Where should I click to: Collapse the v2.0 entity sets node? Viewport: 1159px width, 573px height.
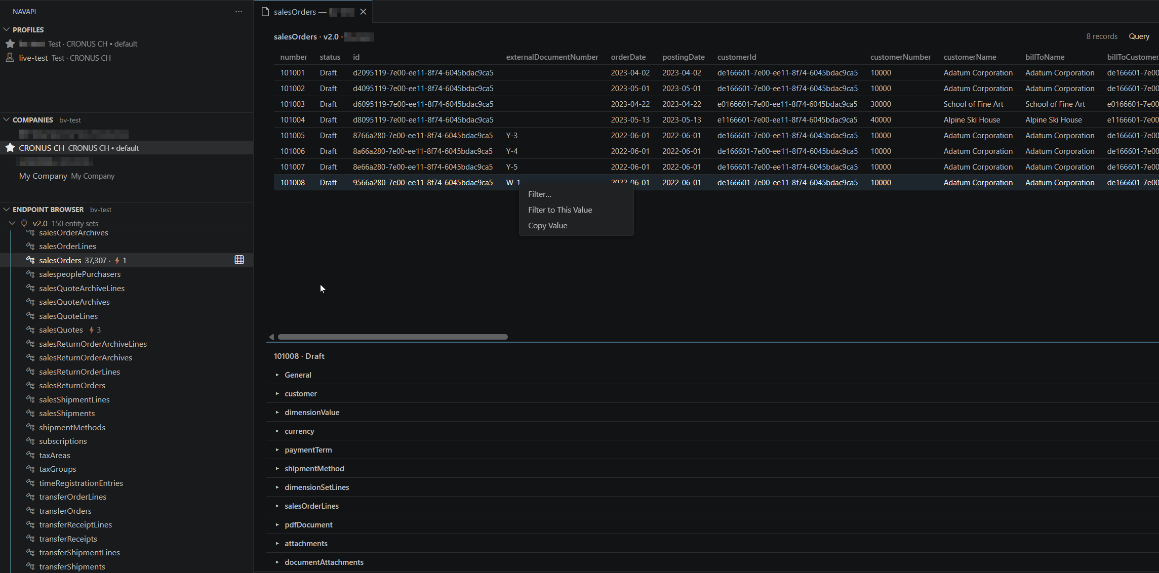12,223
